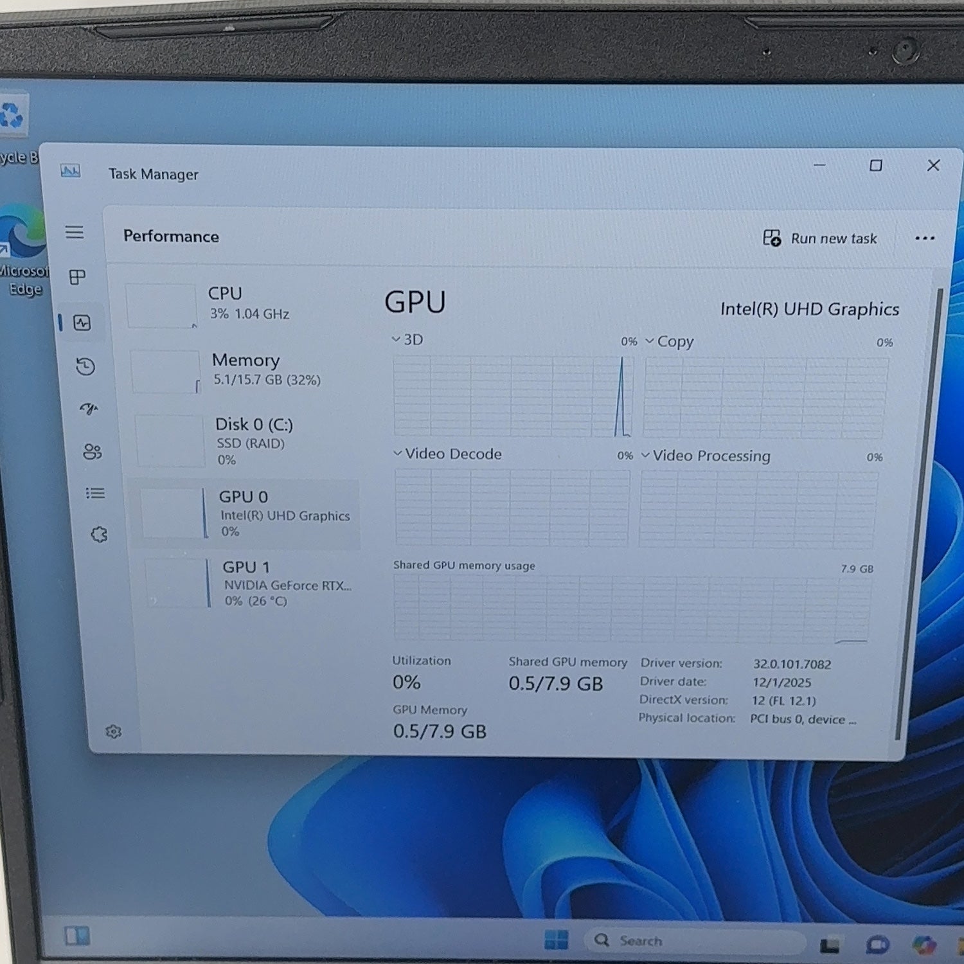This screenshot has width=964, height=964.
Task: Select the Memory performance item
Action: click(x=244, y=370)
